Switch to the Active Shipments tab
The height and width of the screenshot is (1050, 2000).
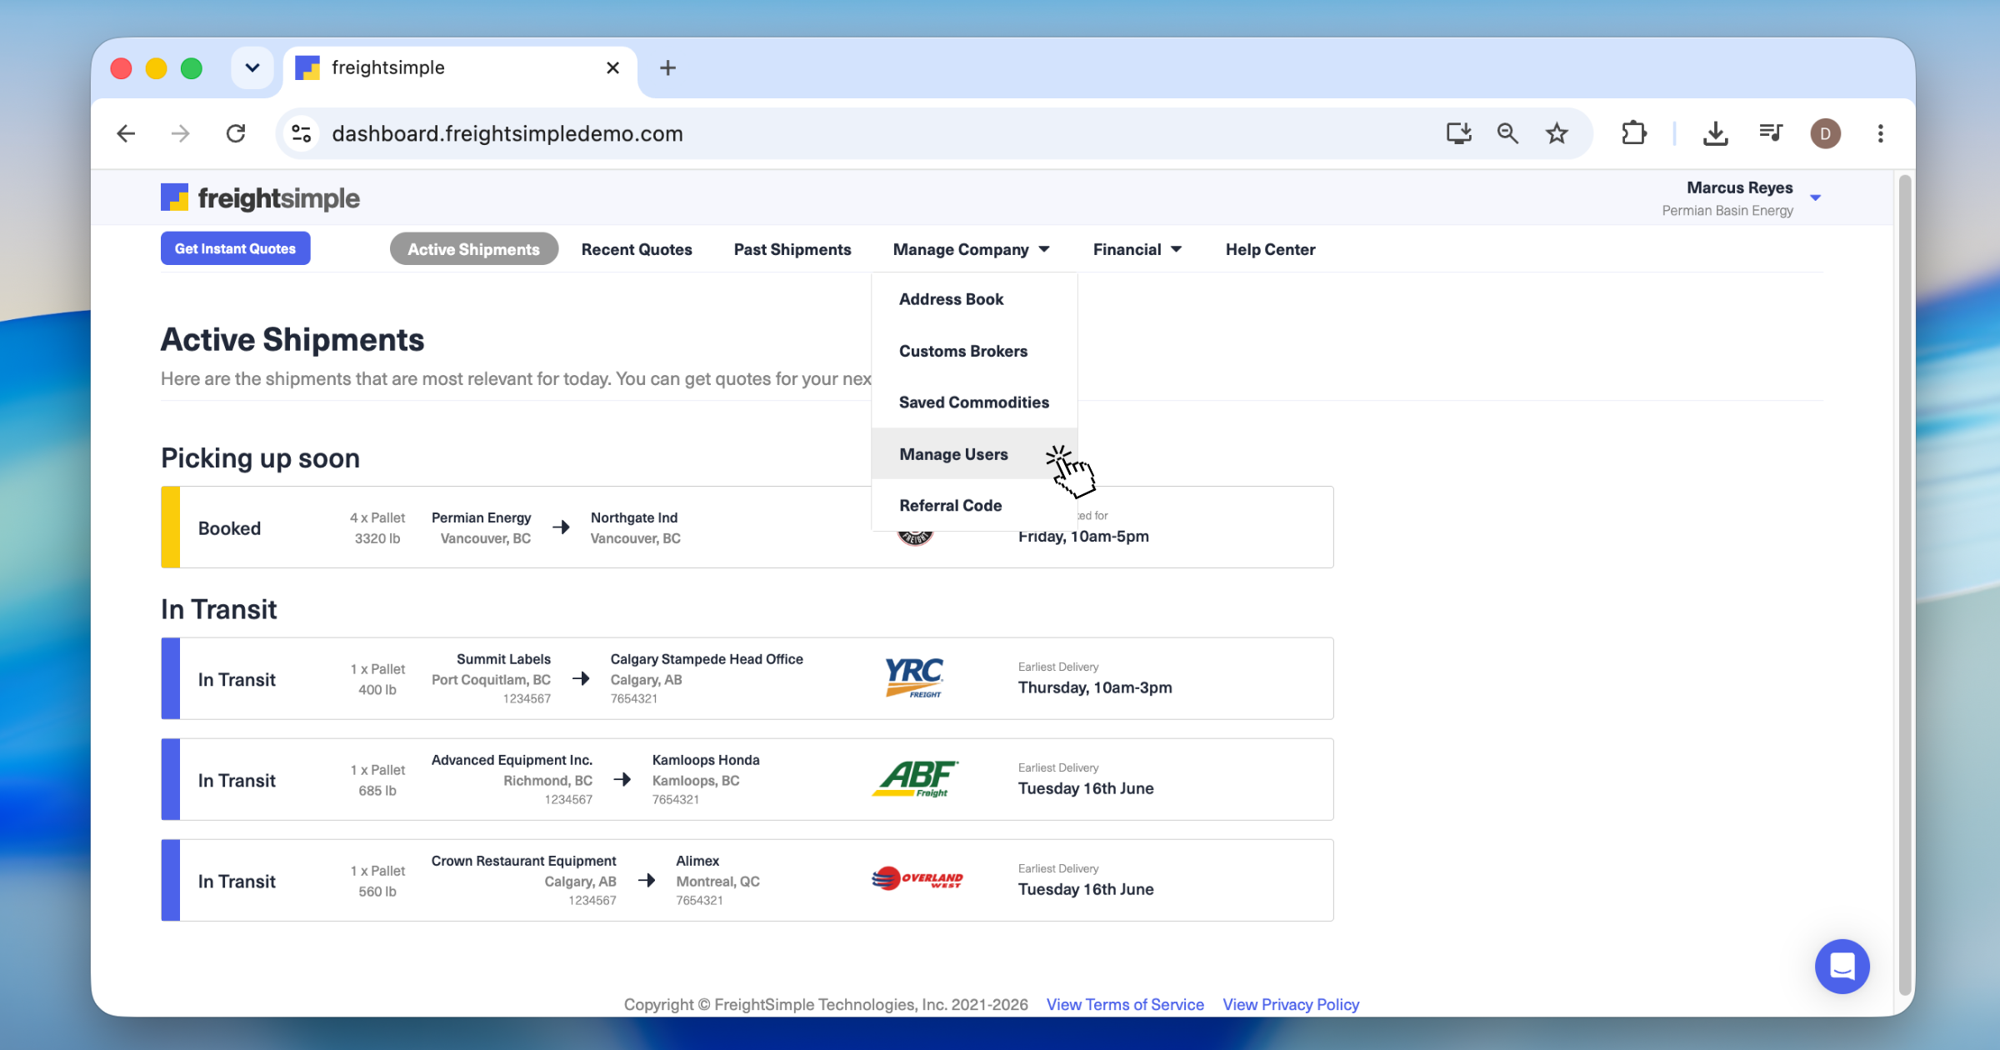pyautogui.click(x=473, y=249)
